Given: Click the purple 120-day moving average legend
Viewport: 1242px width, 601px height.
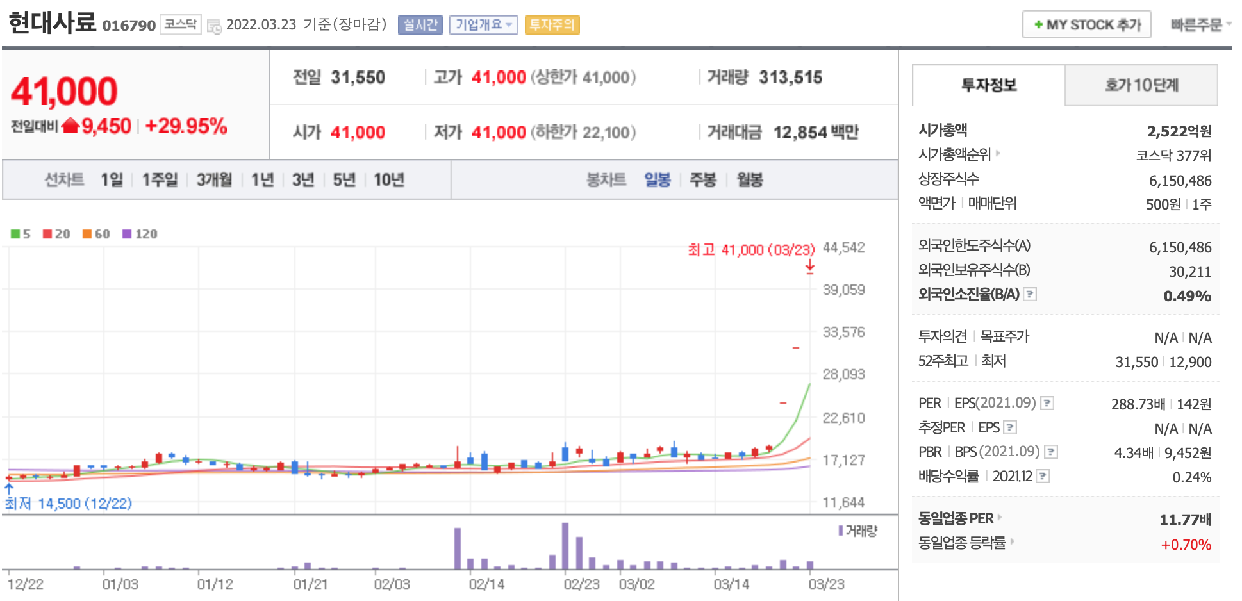Looking at the screenshot, I should tap(140, 234).
